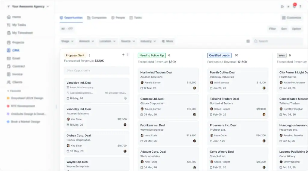Open the Amount filter dropdown
This screenshot has height=171, width=308.
(x=86, y=41)
